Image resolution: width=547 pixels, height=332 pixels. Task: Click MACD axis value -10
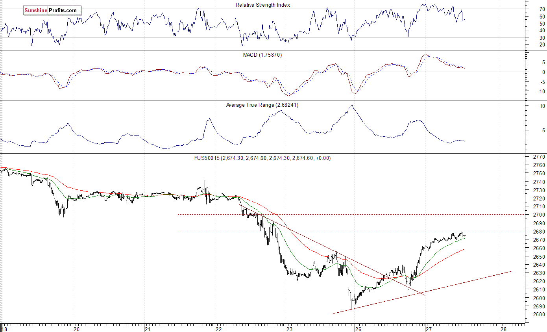point(541,91)
